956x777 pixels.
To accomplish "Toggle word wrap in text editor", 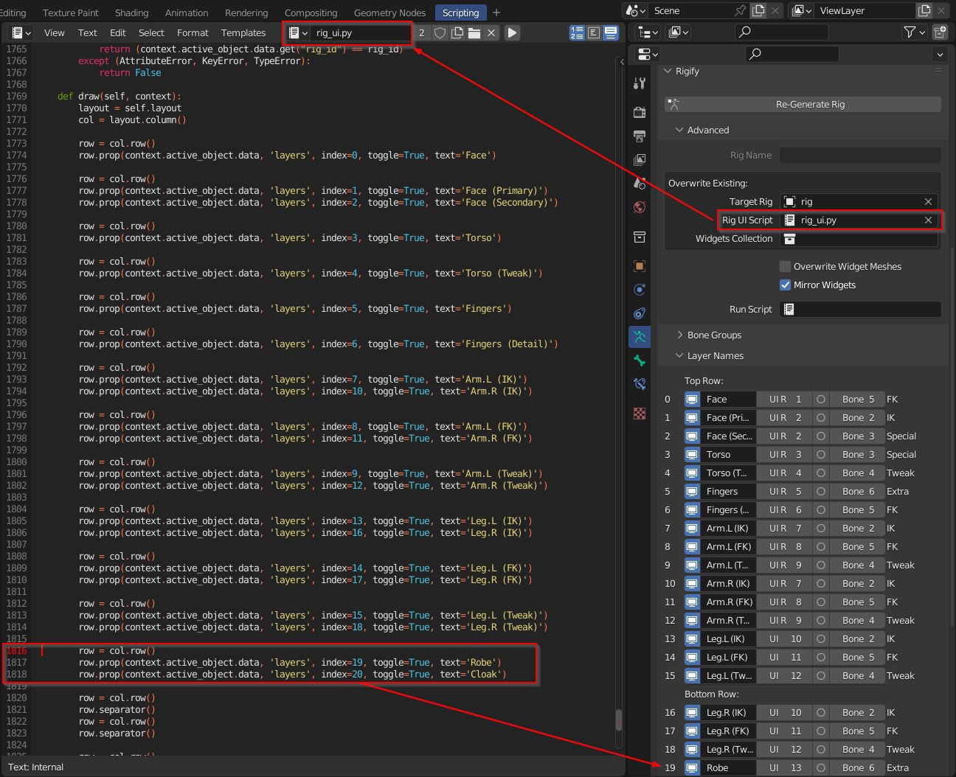I will pyautogui.click(x=594, y=32).
